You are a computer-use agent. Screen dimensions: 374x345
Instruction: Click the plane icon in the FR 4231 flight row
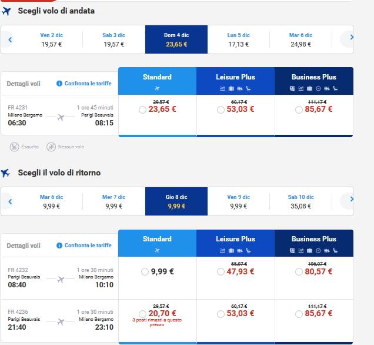click(x=61, y=118)
